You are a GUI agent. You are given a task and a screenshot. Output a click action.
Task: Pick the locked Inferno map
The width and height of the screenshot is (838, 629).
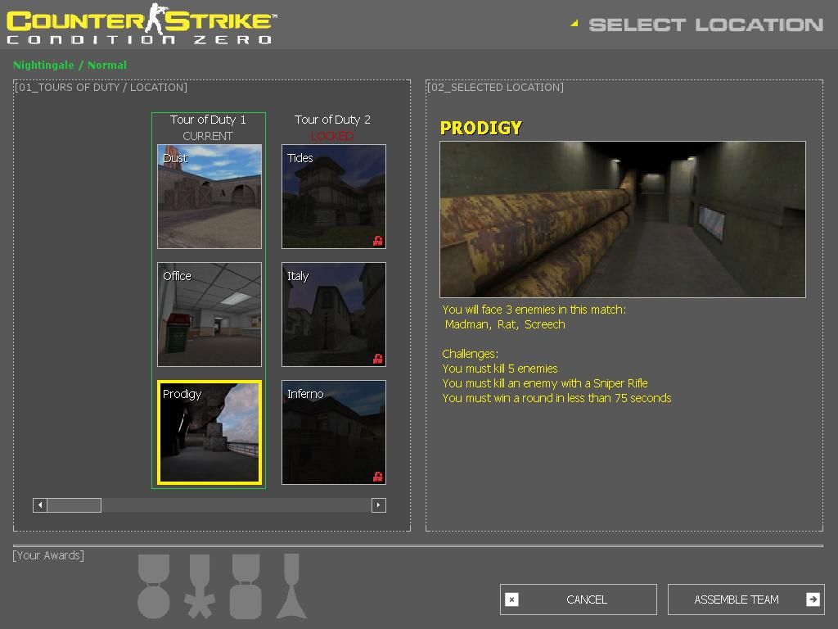[x=333, y=432]
